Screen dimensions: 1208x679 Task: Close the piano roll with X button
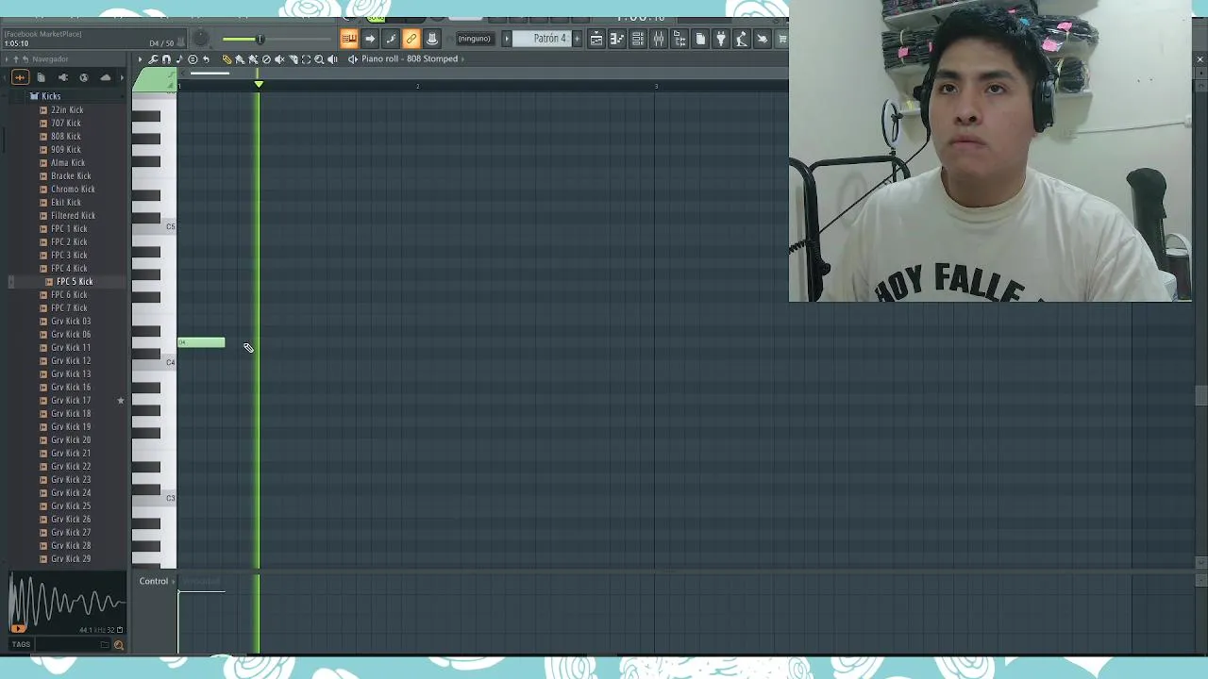tap(1200, 59)
